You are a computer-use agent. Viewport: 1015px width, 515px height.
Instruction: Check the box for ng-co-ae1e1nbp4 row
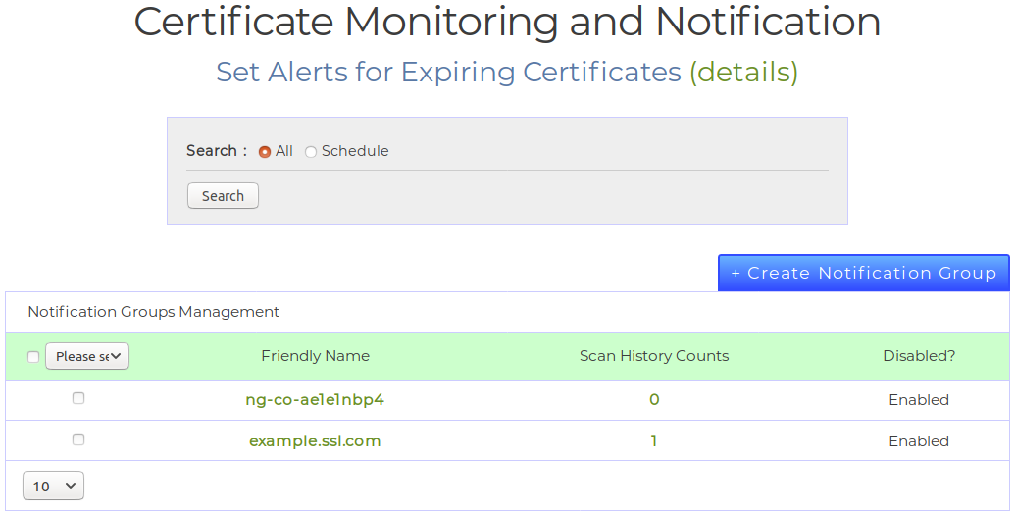coord(78,398)
